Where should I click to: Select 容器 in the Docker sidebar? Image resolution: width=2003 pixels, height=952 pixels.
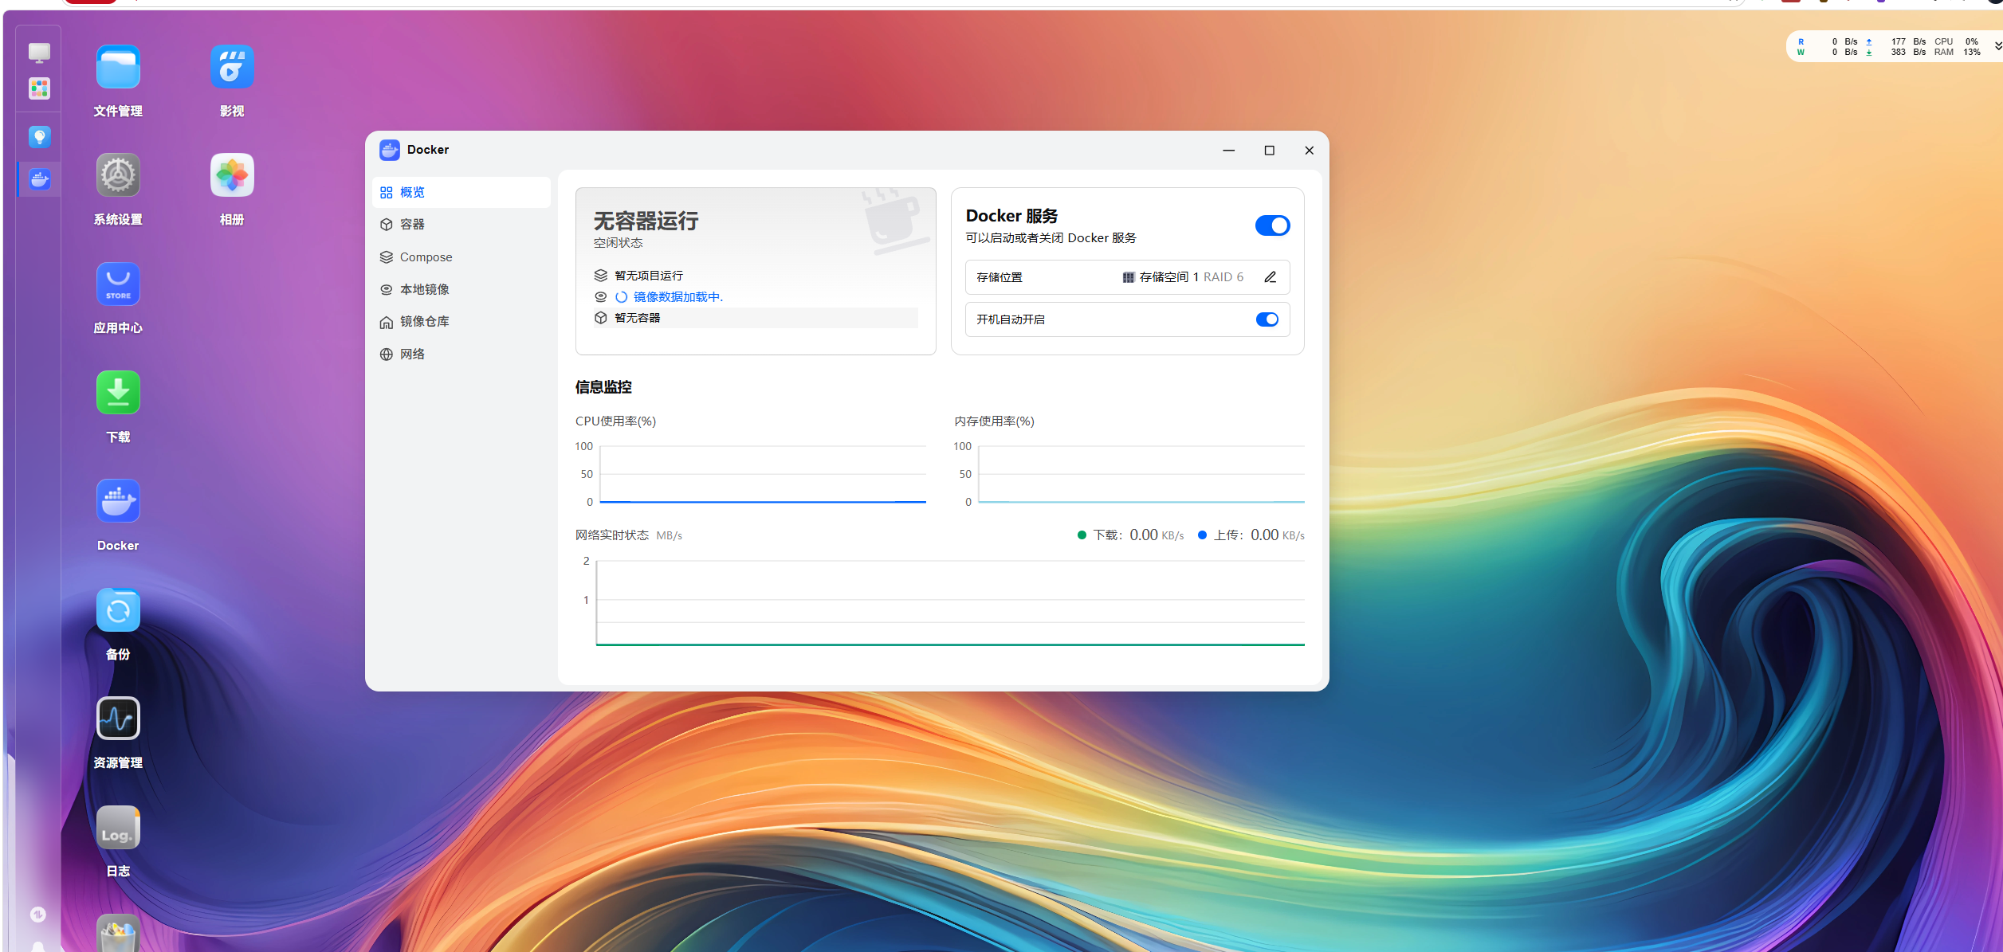click(412, 225)
